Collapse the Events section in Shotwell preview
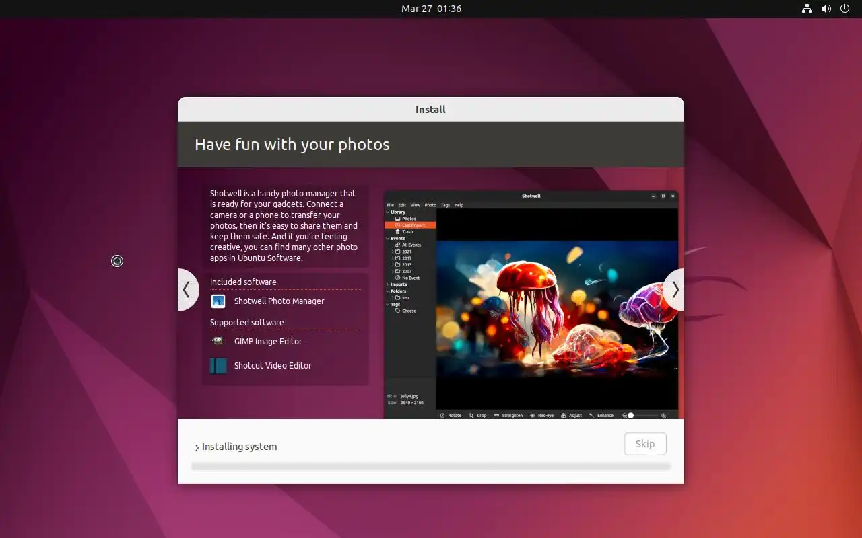The height and width of the screenshot is (538, 862). (x=387, y=239)
